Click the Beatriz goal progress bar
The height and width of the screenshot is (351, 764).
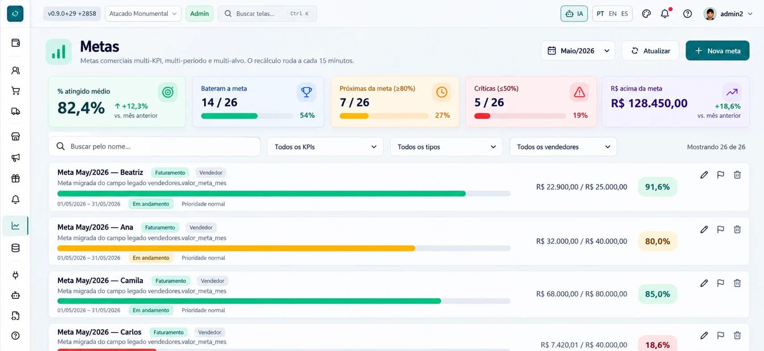tap(284, 194)
